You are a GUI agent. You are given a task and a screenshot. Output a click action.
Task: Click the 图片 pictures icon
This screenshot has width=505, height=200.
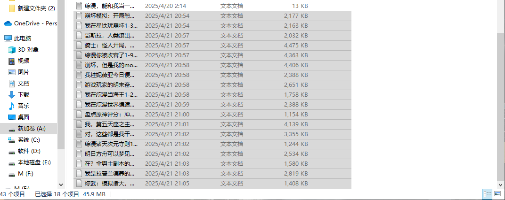pyautogui.click(x=12, y=72)
